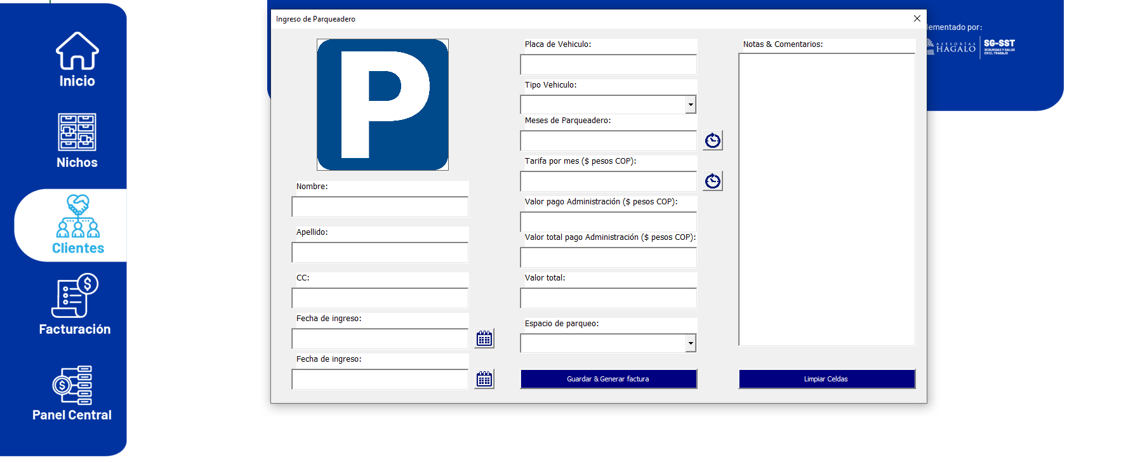Click inside Notas & Comentarios text area
The height and width of the screenshot is (462, 1126).
[827, 199]
